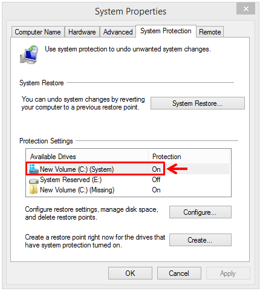Close the System Properties dialog
Viewport: 260px width, 291px height.
pos(245,8)
